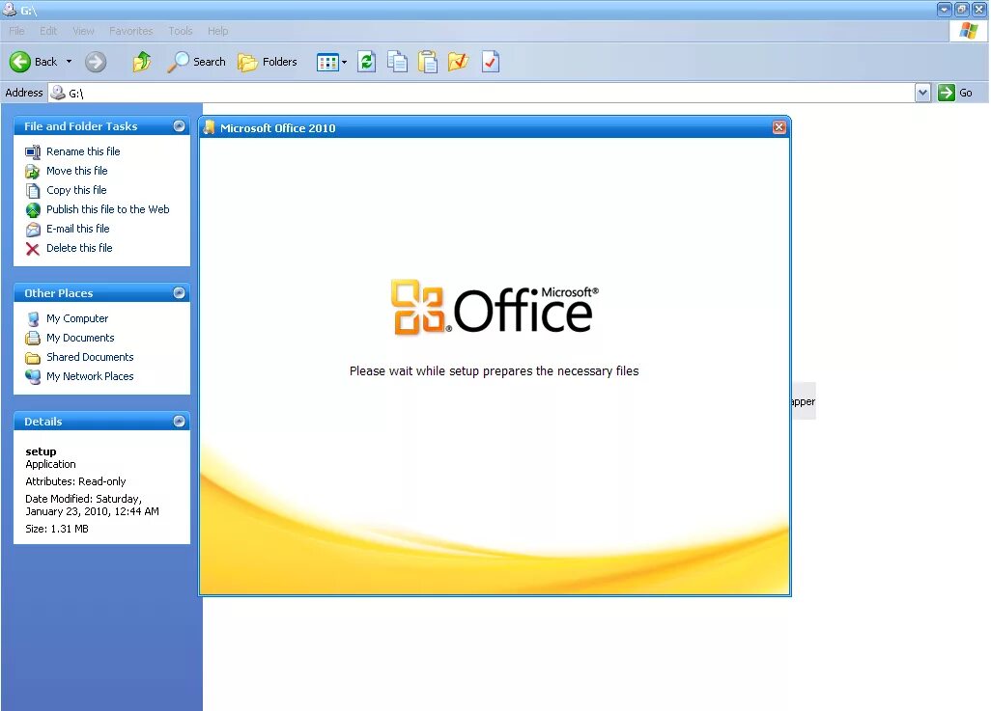
Task: Click the Rename this file icon
Action: pyautogui.click(x=33, y=151)
